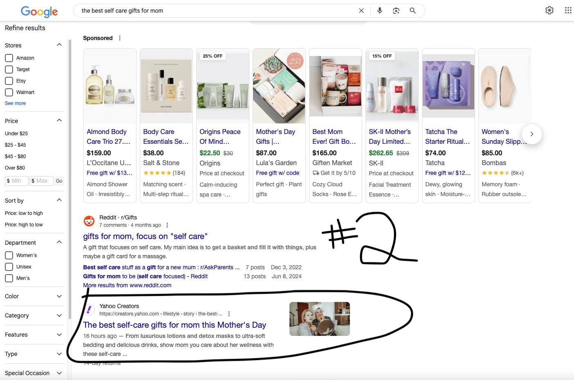Open the Yahoo Creators result thumbnail image
The width and height of the screenshot is (574, 380).
[320, 319]
